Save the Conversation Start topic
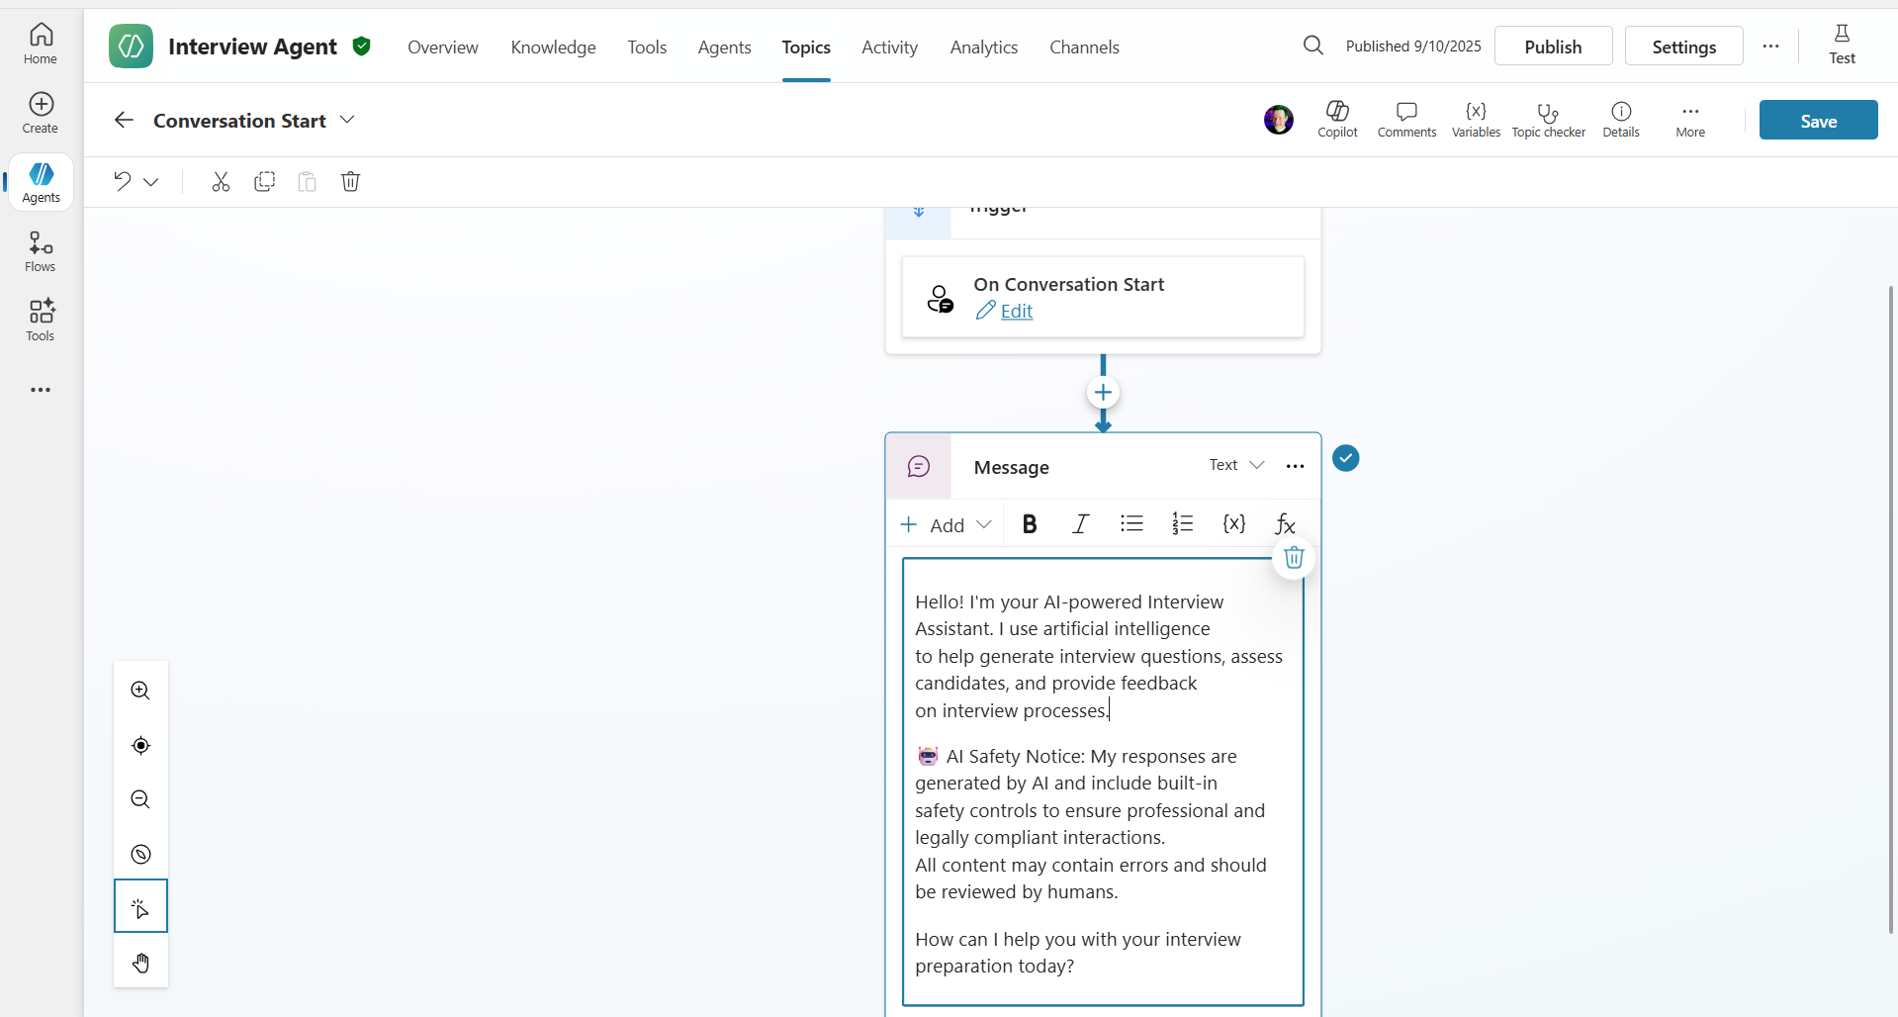Viewport: 1898px width, 1017px height. 1818,119
